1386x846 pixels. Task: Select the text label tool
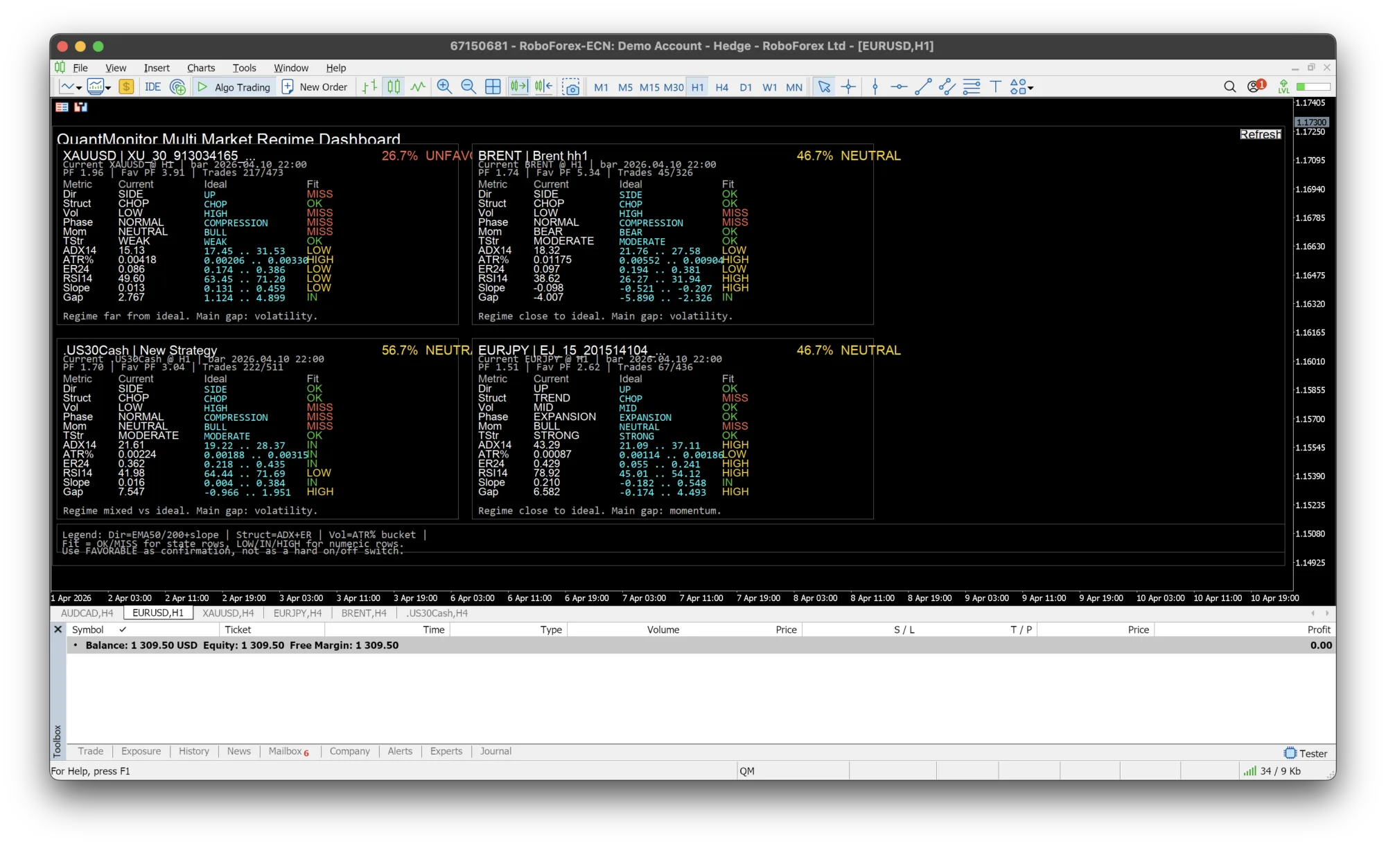pos(995,87)
